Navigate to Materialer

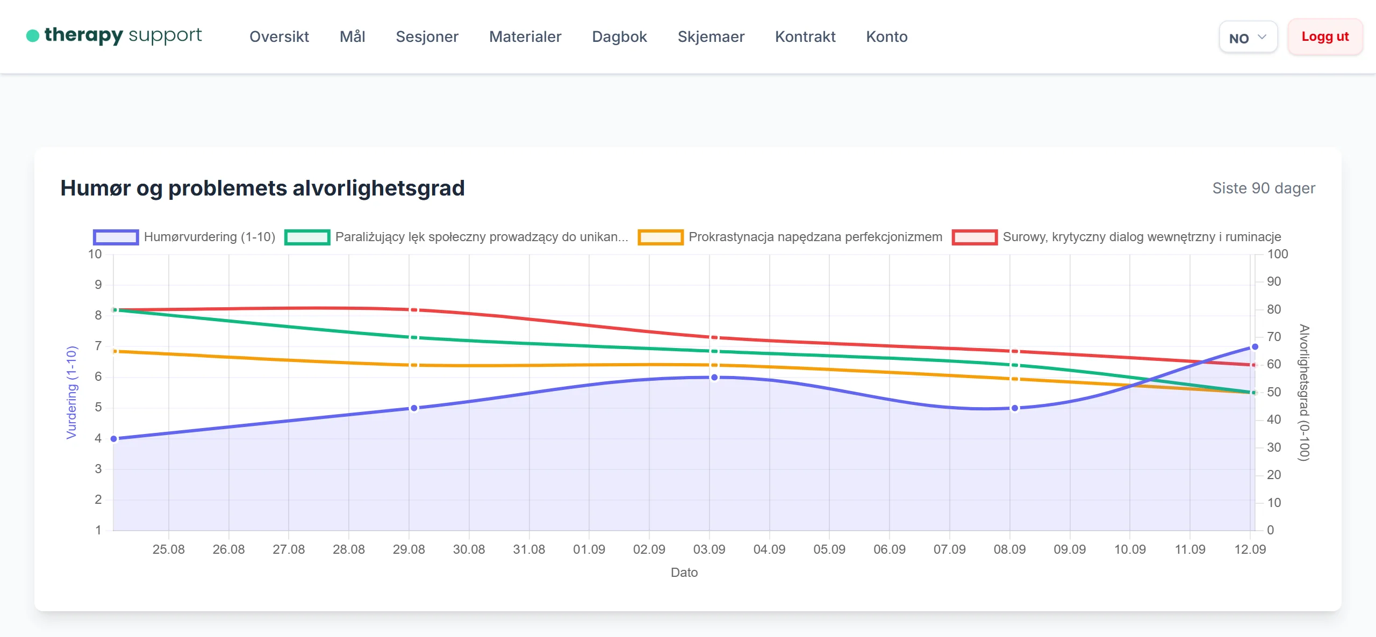(525, 37)
